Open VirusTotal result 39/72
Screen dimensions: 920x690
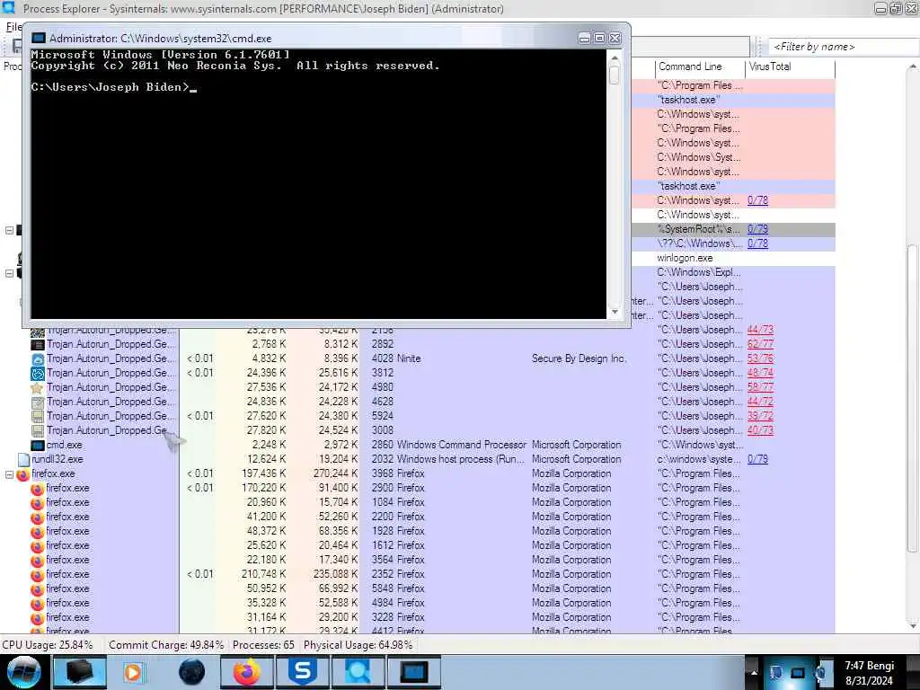click(x=760, y=416)
